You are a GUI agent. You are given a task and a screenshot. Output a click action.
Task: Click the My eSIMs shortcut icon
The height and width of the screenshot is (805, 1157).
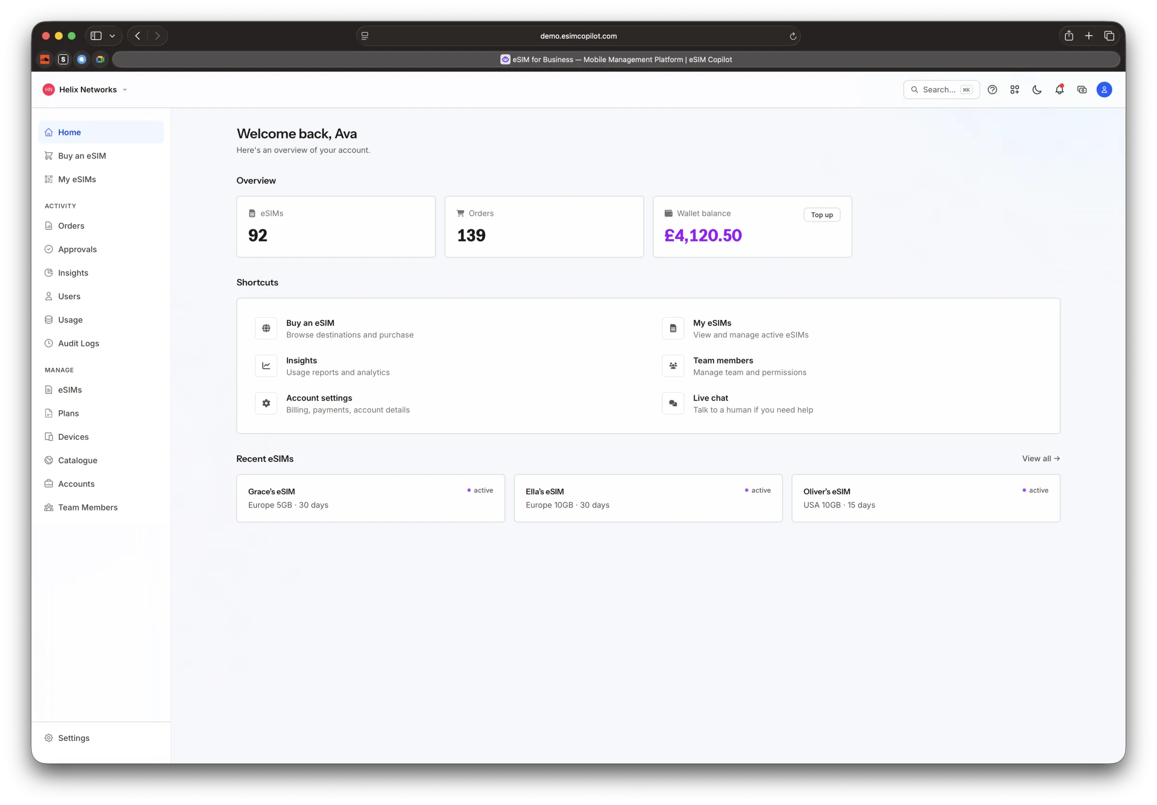(x=673, y=328)
